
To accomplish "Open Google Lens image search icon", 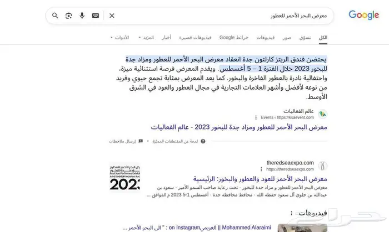I will [x=68, y=16].
